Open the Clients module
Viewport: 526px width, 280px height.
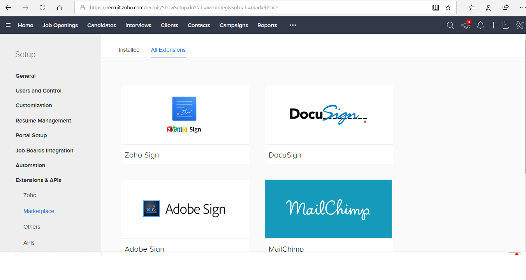pos(169,25)
